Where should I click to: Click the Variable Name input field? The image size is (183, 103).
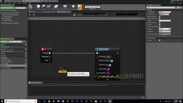pyautogui.click(x=165, y=12)
